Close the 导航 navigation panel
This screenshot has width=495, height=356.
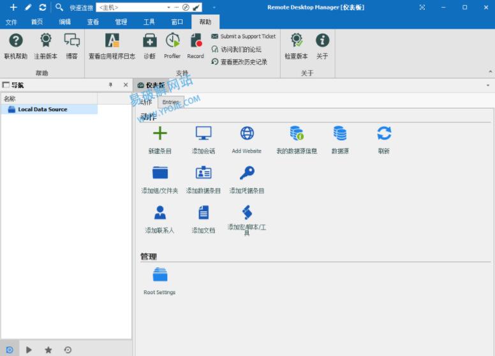[126, 85]
